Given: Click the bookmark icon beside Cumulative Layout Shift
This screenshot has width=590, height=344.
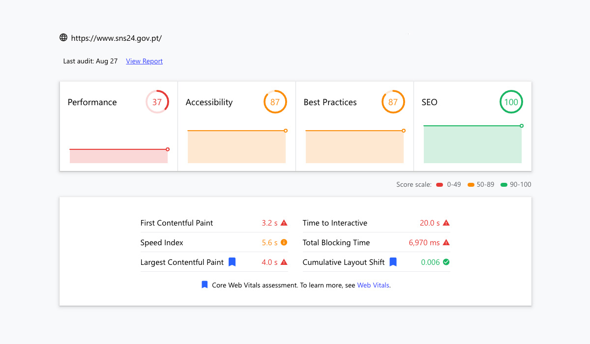Looking at the screenshot, I should (x=393, y=262).
